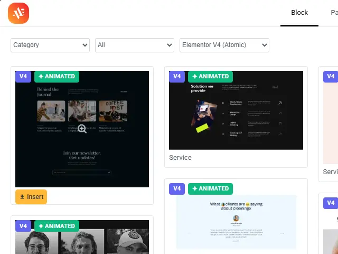Image resolution: width=338 pixels, height=254 pixels.
Task: Click ANIMATED badge on clients testimonial card
Action: 210,189
